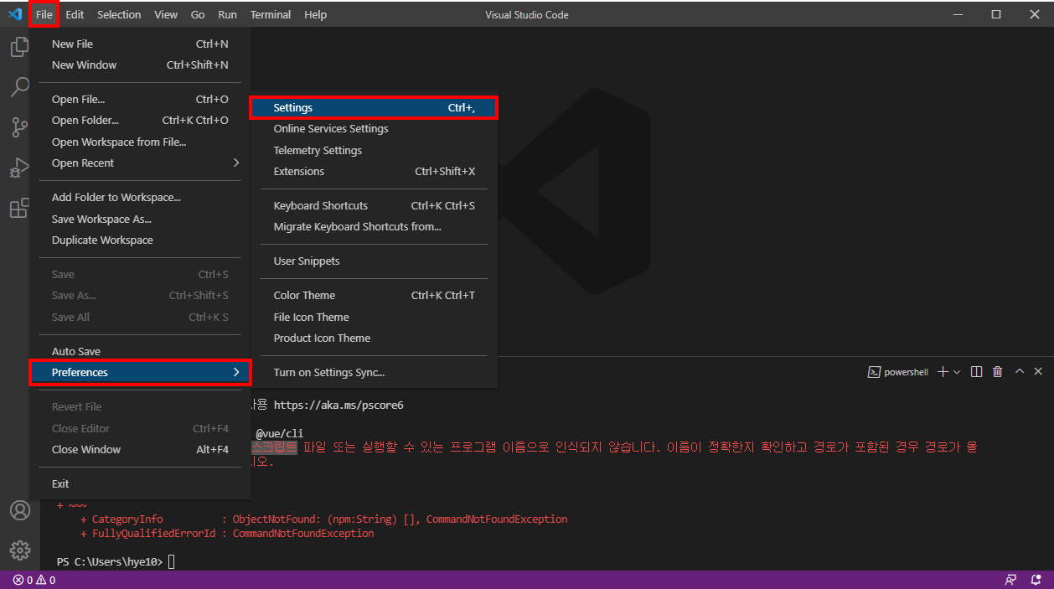Open the feedback icon in status bar
Image resolution: width=1054 pixels, height=589 pixels.
coord(1011,580)
